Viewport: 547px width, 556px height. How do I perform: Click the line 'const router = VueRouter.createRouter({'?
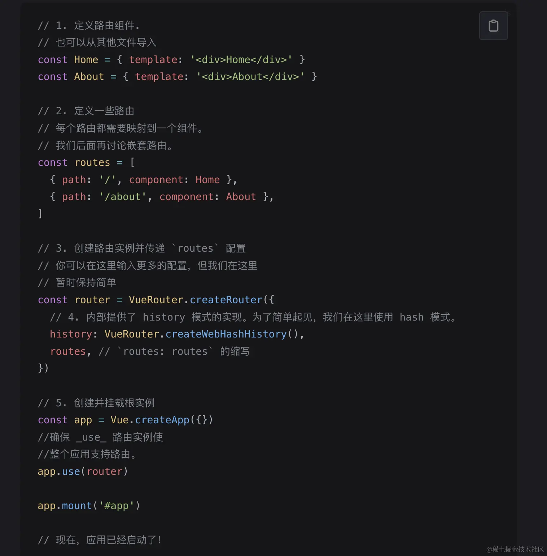156,300
